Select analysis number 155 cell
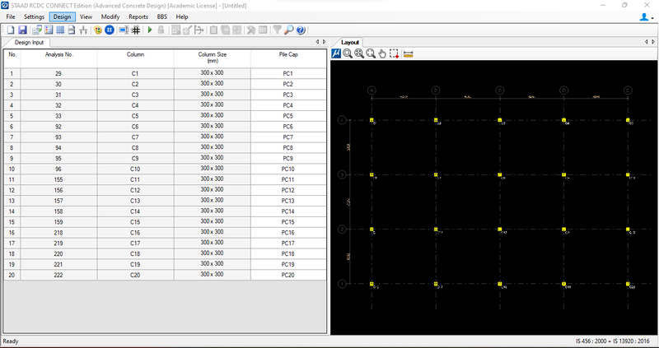The width and height of the screenshot is (659, 348). point(58,179)
